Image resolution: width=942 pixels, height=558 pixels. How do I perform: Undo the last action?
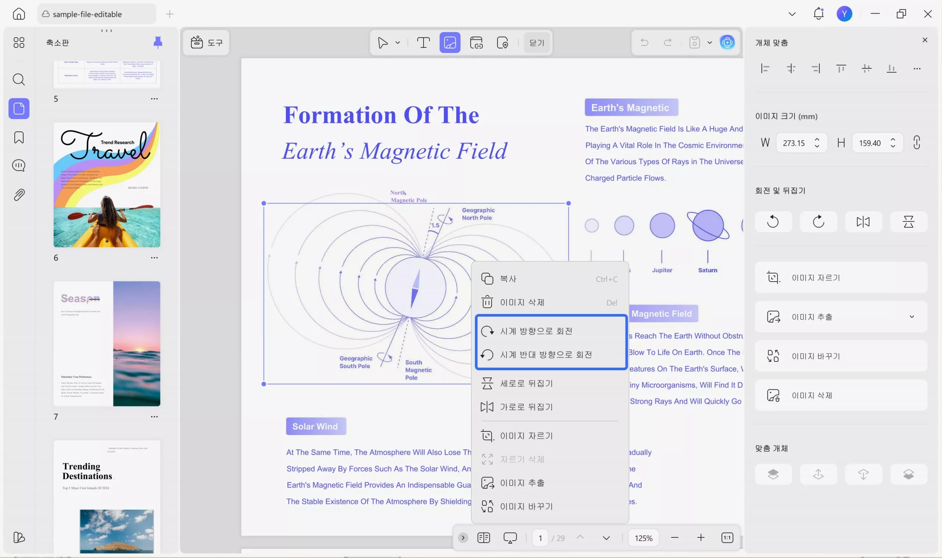644,42
